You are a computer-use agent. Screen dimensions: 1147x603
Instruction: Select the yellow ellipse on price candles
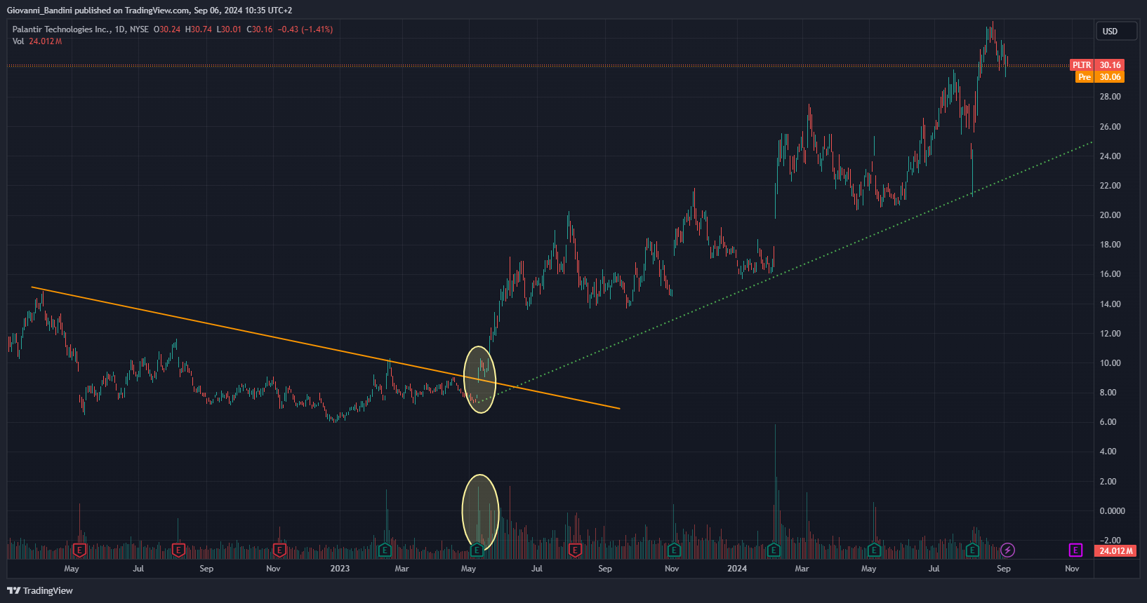pyautogui.click(x=480, y=379)
